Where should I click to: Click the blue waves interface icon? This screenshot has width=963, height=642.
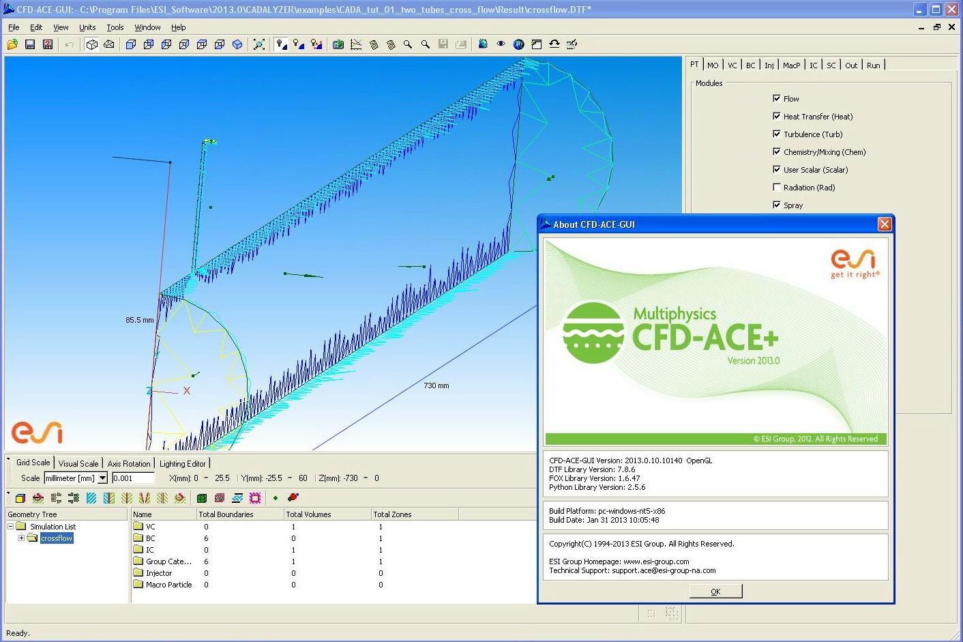pyautogui.click(x=237, y=498)
